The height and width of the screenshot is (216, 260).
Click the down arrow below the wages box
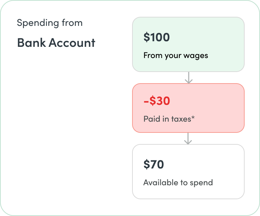click(188, 78)
